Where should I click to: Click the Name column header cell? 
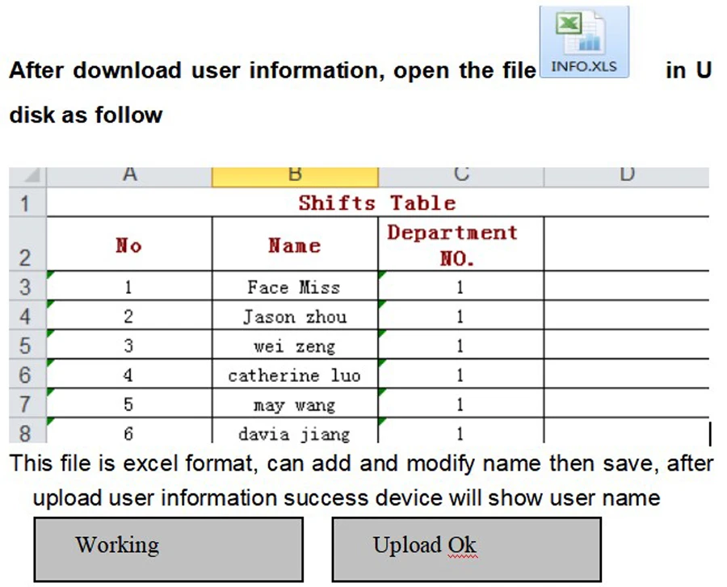coord(295,245)
